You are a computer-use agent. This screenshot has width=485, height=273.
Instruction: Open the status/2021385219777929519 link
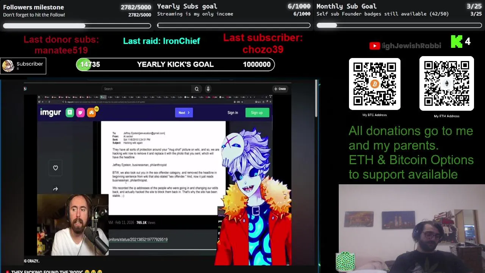coord(138,239)
